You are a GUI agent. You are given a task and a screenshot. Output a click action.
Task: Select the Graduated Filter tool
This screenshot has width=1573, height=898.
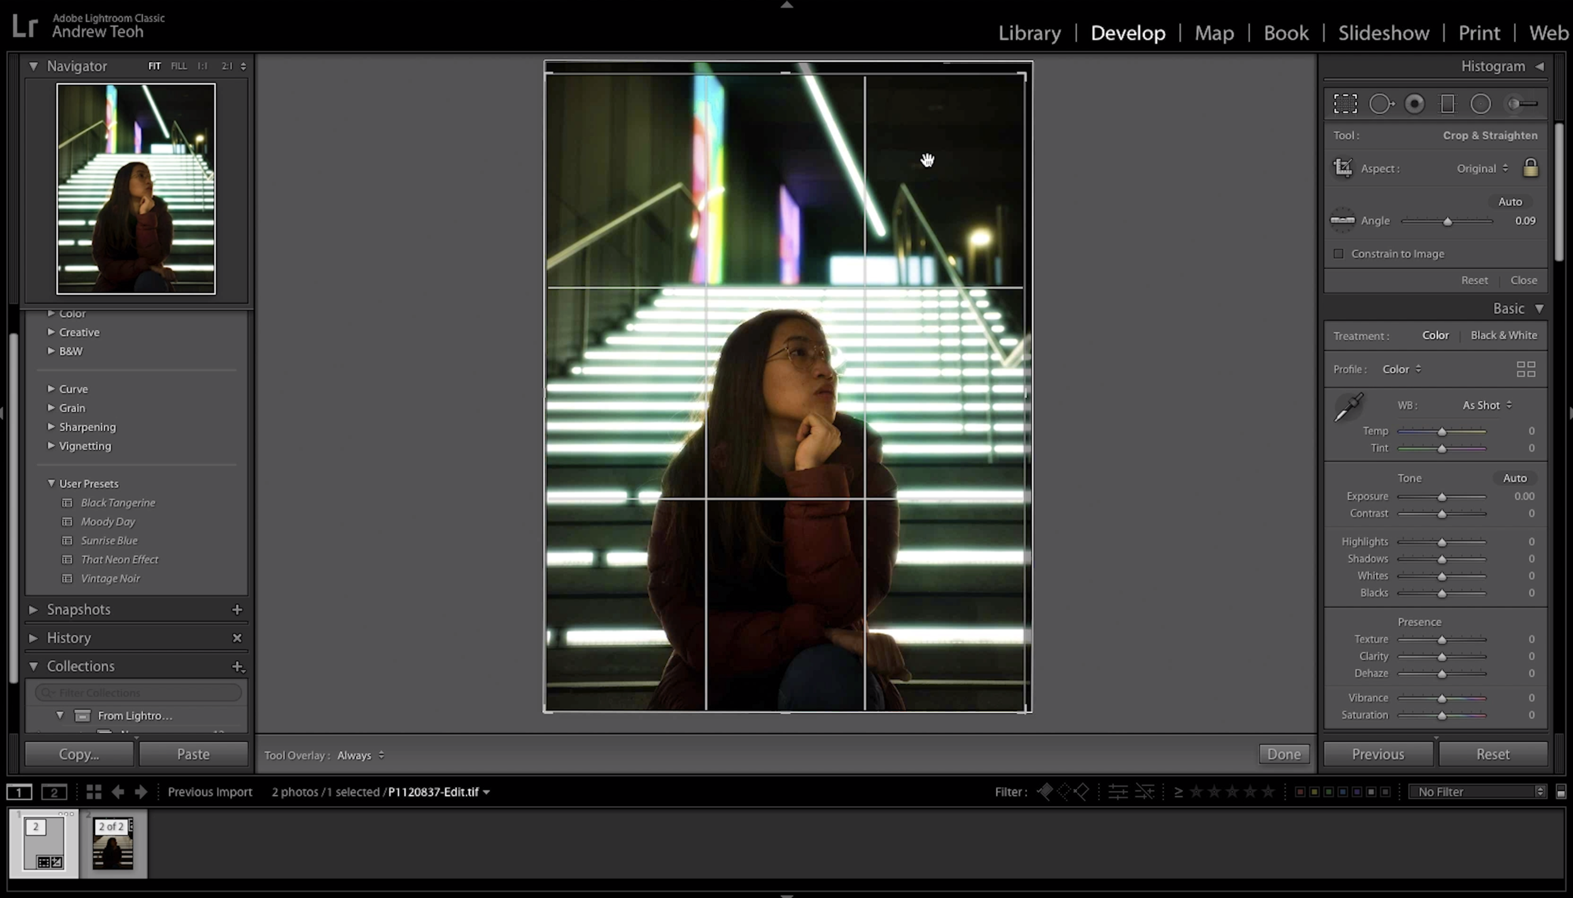pyautogui.click(x=1448, y=103)
